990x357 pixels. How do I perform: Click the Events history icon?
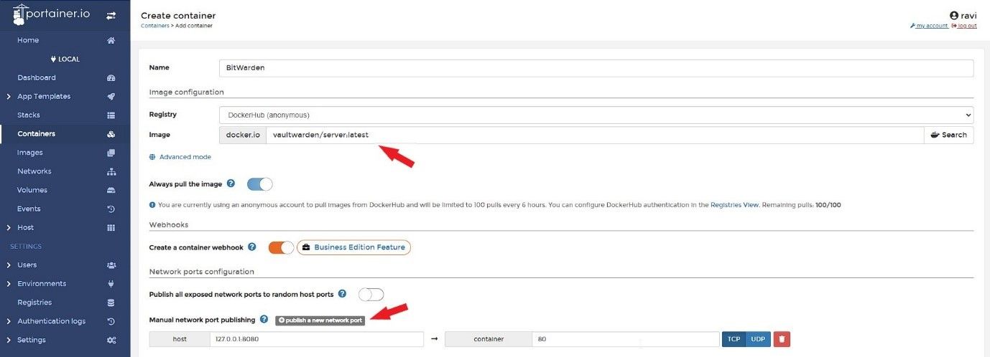pyautogui.click(x=111, y=209)
